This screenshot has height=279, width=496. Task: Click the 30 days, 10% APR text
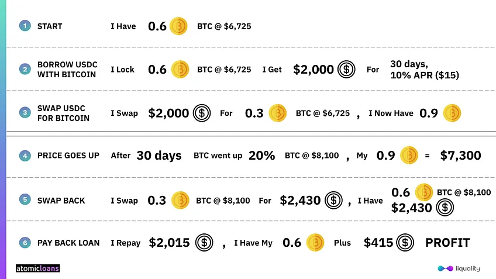pyautogui.click(x=425, y=70)
